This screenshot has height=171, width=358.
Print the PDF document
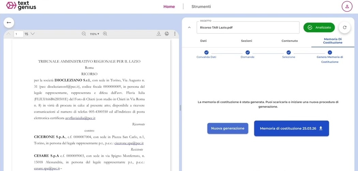167,34
